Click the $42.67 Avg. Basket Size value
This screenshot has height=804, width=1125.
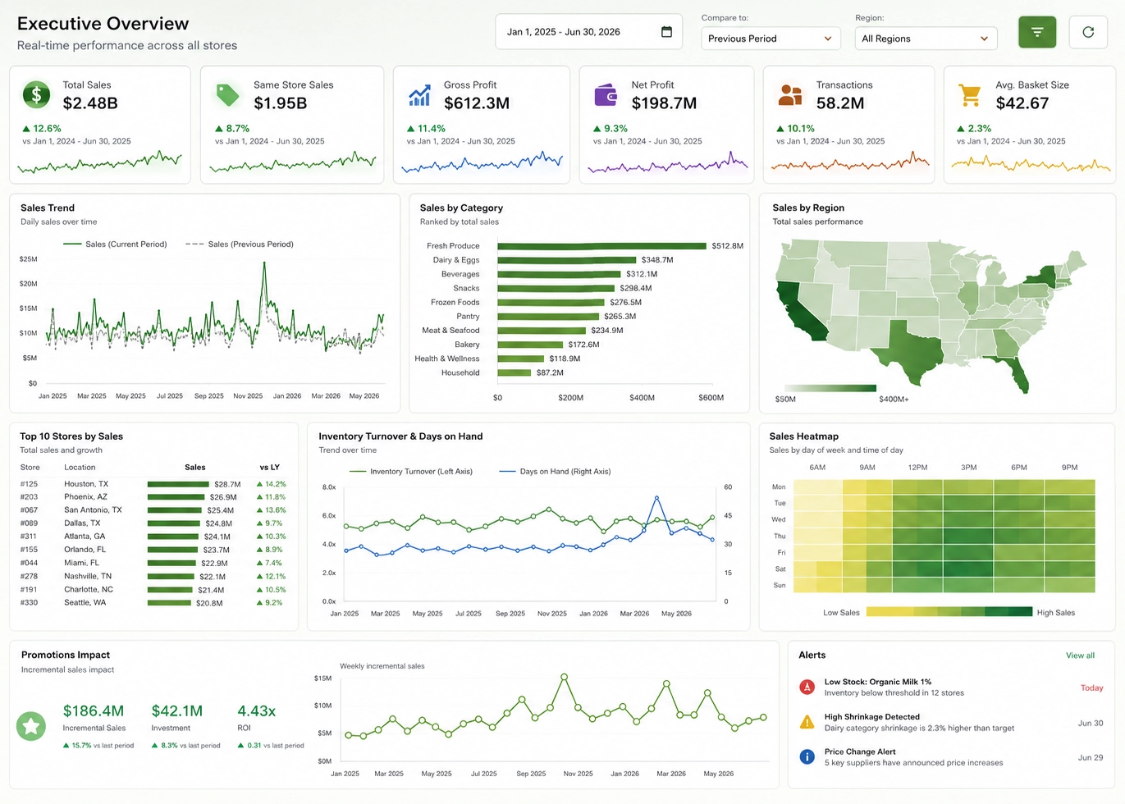(x=1022, y=103)
